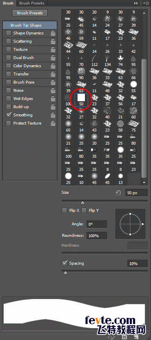Click the scroll up arrow of brush list
The width and height of the screenshot is (151, 340).
[x=144, y=13]
